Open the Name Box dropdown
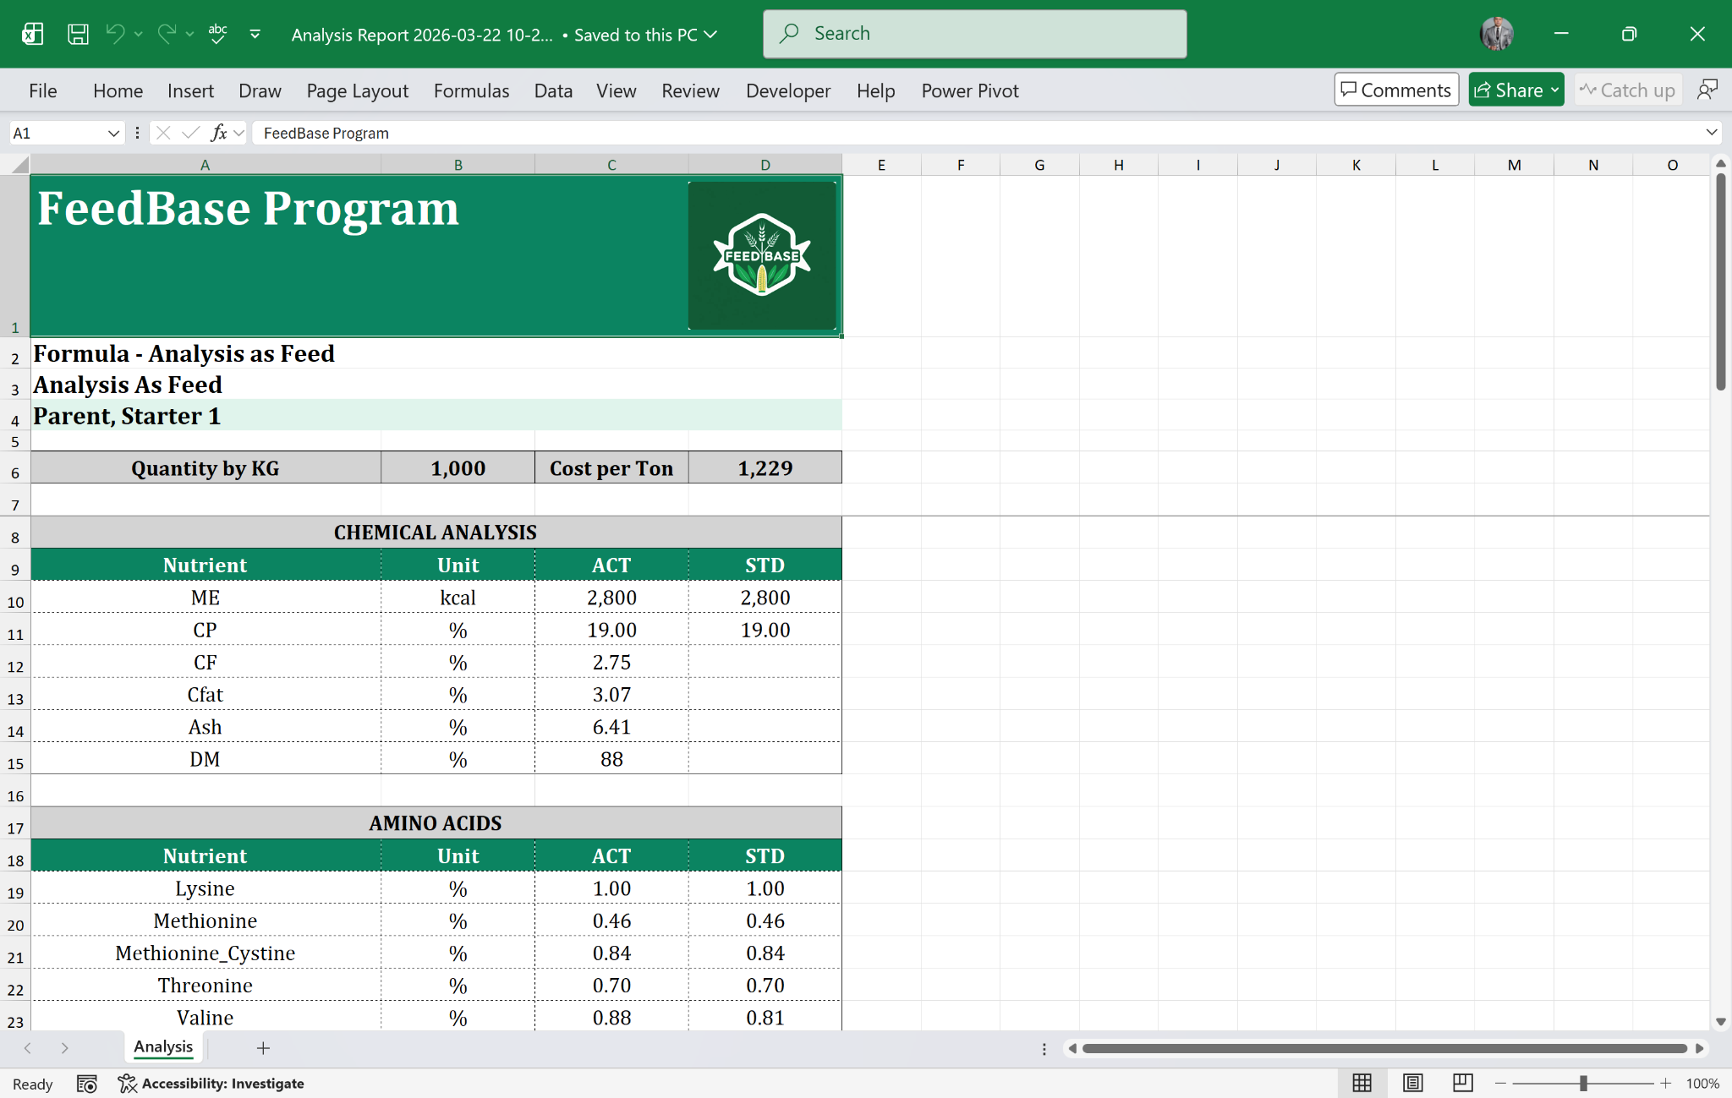Screen dimensions: 1732x1098 [x=114, y=133]
